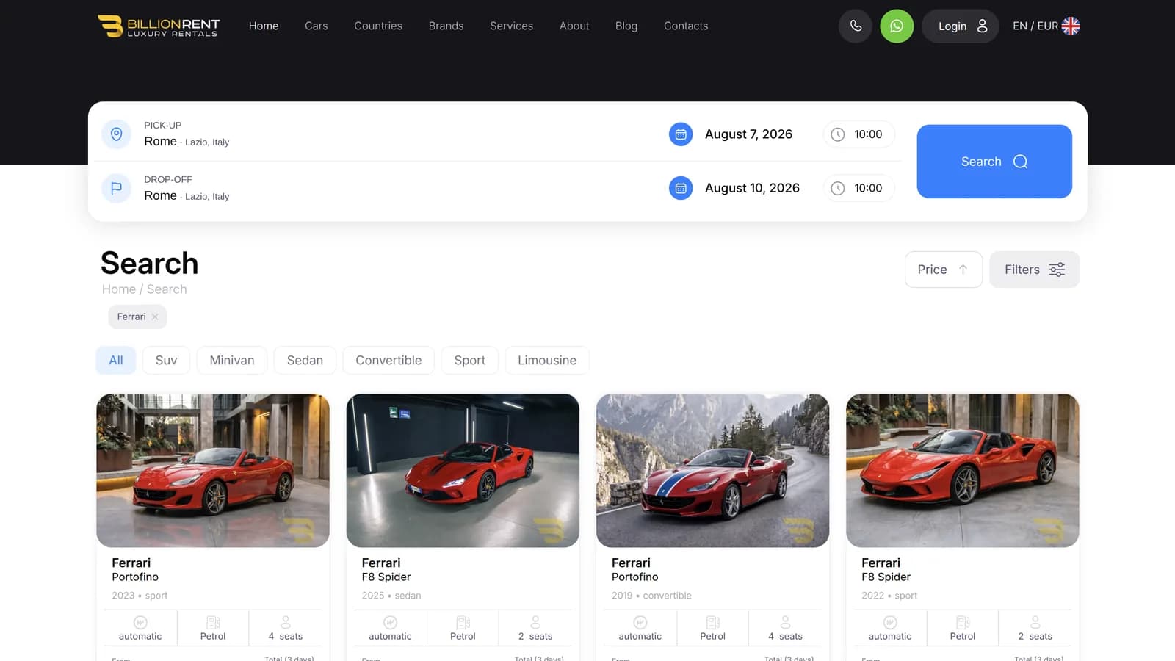
Task: Click the '2019 • convertible' label text
Action: coord(651,596)
